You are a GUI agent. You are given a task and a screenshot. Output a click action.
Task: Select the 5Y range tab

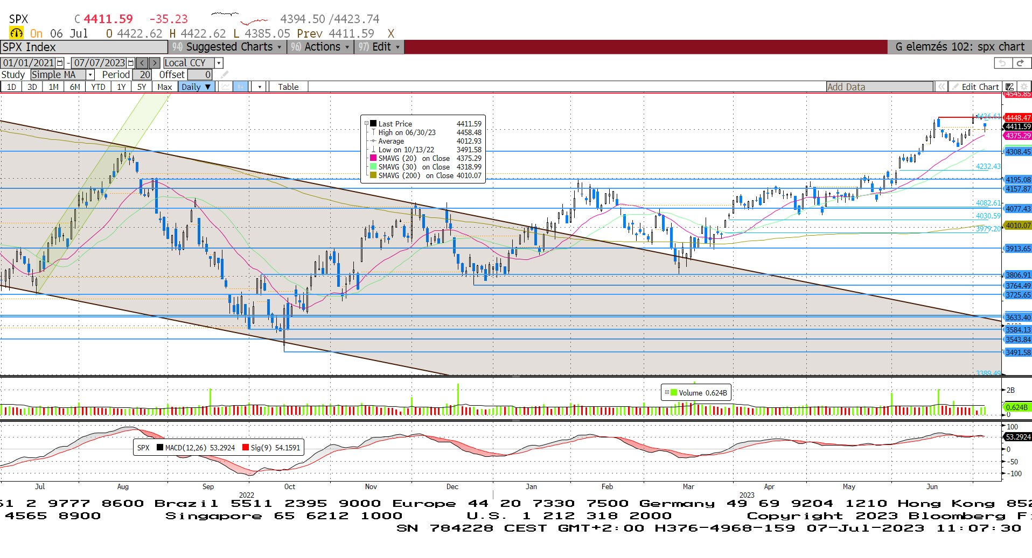point(142,87)
